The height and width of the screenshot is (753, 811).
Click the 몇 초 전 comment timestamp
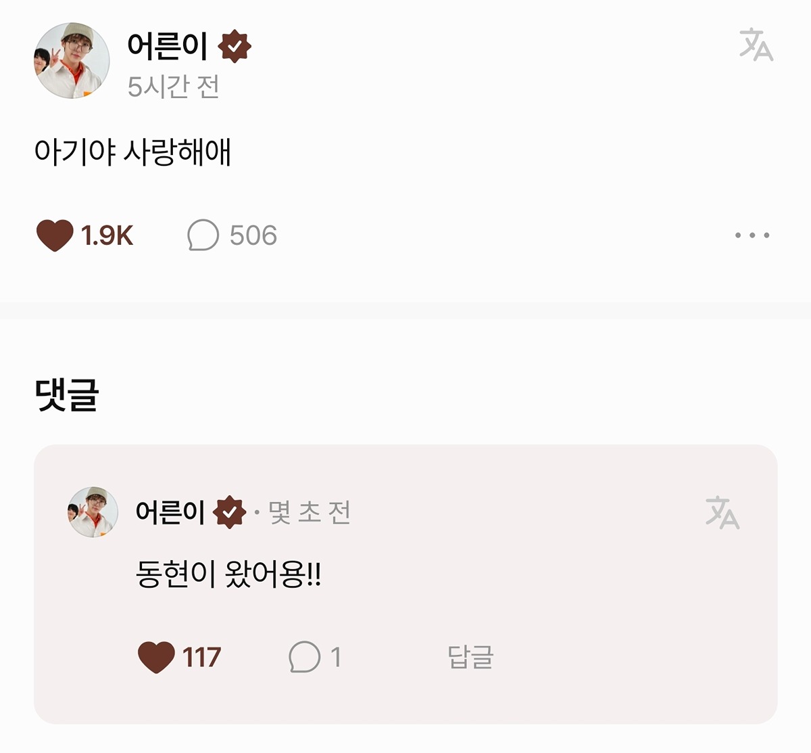coord(310,512)
